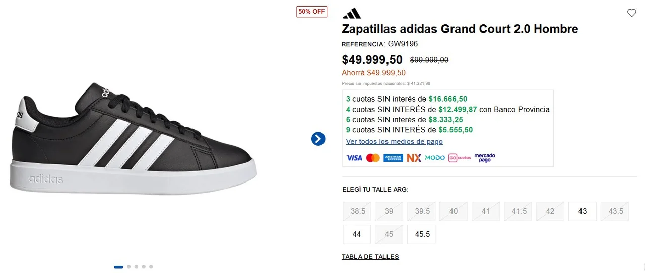Click the adidas three-stripes brand logo
This screenshot has width=645, height=273.
351,13
